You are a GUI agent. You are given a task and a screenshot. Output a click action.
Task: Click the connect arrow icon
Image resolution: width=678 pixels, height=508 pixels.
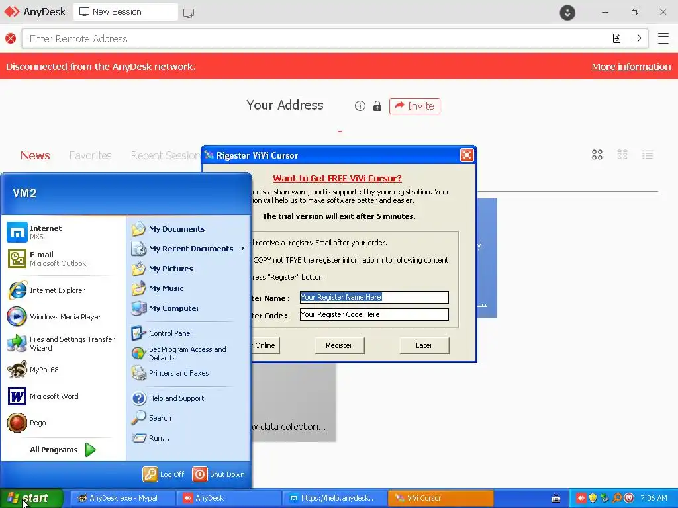[637, 38]
